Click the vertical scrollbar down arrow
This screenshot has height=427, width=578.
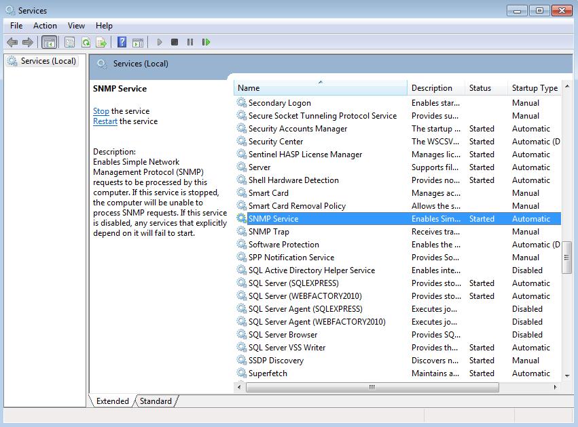point(567,375)
